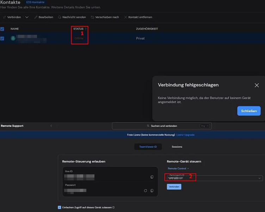Click the Suchen und verbinden search field
The image size is (265, 212).
(x=162, y=126)
